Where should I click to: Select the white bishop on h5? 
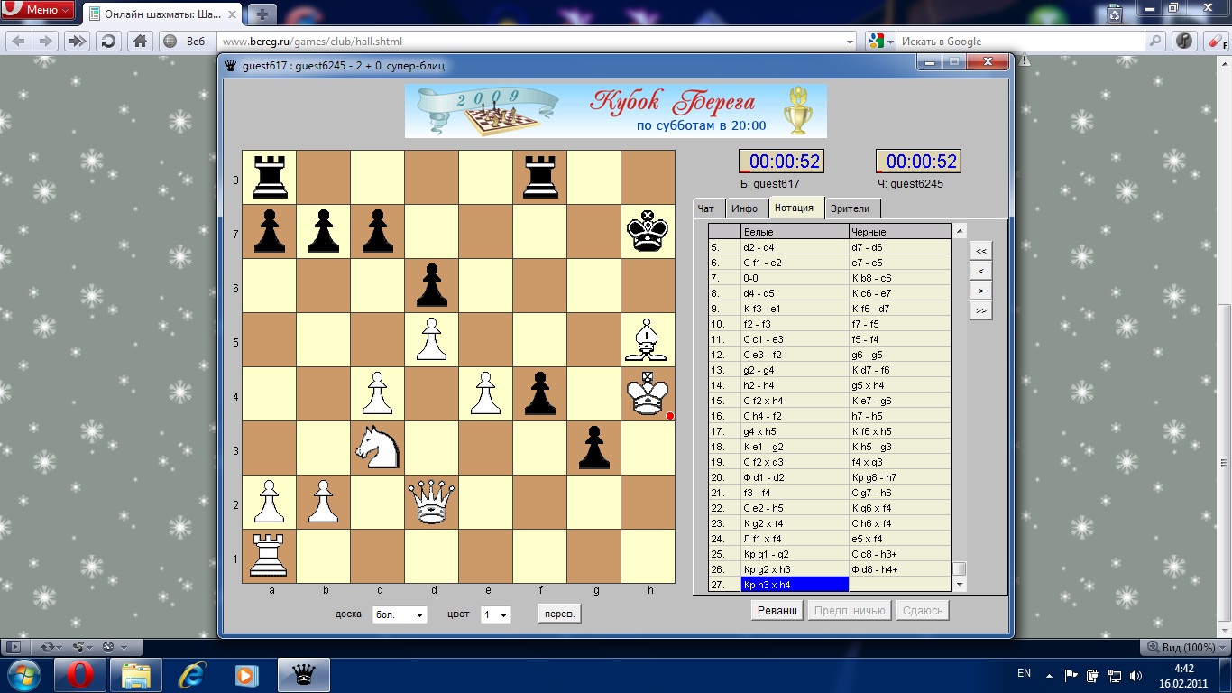648,339
